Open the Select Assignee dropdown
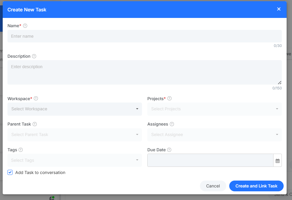The width and height of the screenshot is (292, 200). coord(215,135)
